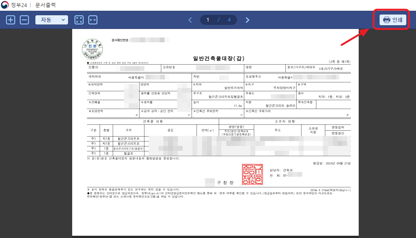Viewport: 416px width, 238px height.
Task: Click the 지하: 1층, 지상: 3층 value
Action: (334, 97)
